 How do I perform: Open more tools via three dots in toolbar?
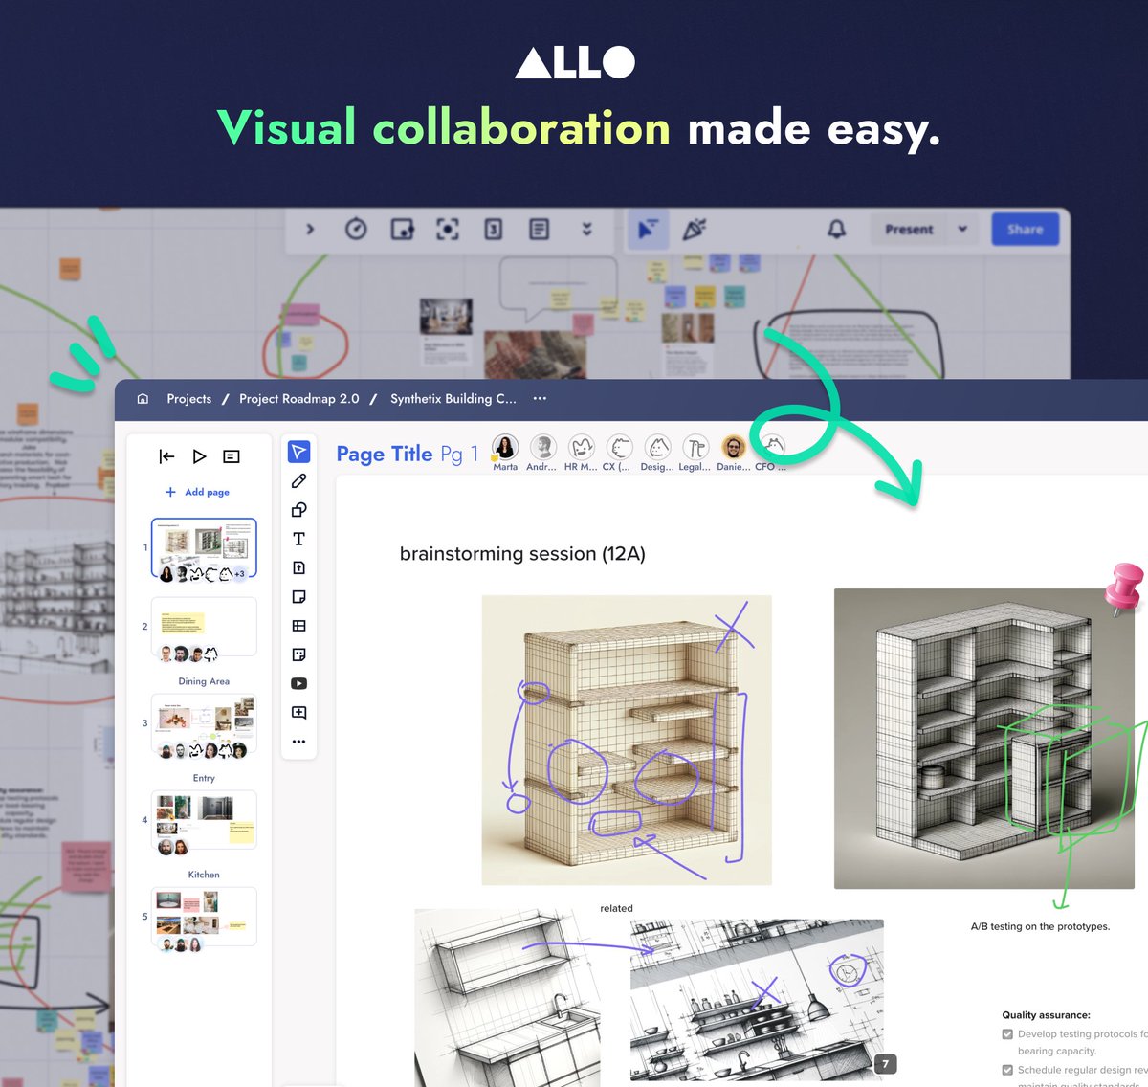click(298, 742)
